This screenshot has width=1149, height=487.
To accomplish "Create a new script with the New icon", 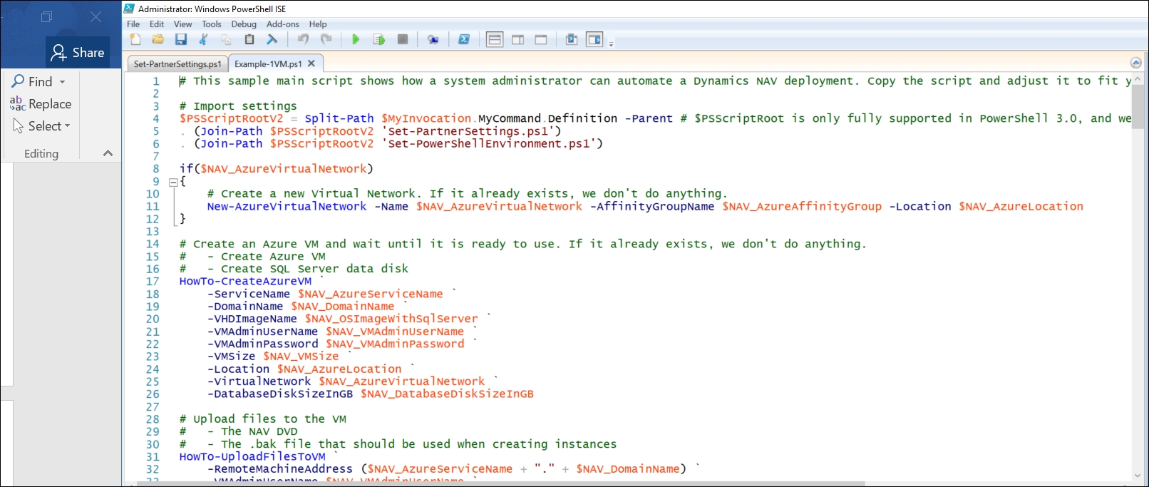I will pyautogui.click(x=135, y=39).
